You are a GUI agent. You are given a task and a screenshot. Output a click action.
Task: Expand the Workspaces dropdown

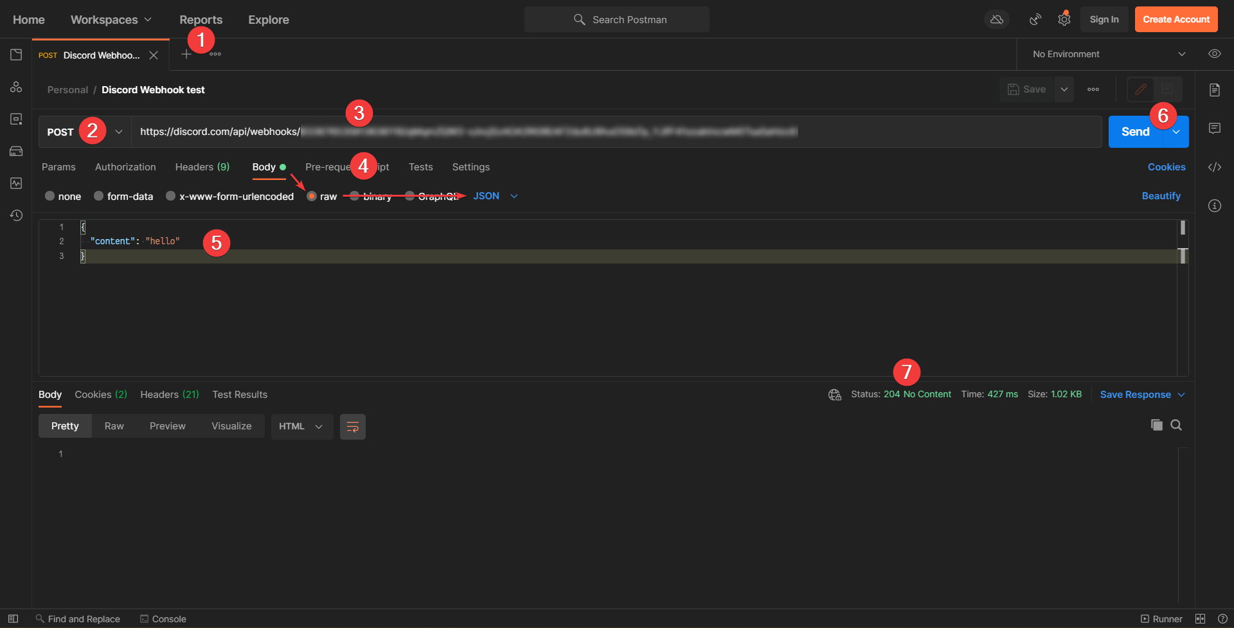(x=111, y=20)
